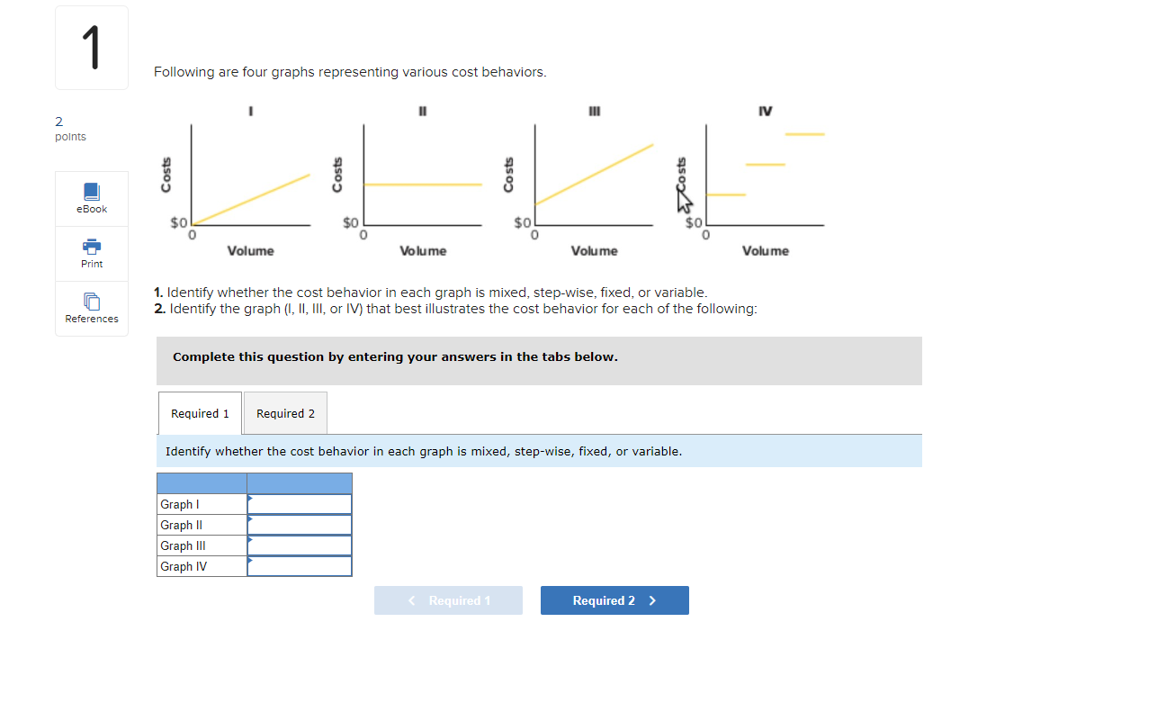Image resolution: width=1157 pixels, height=703 pixels.
Task: Click the Graph I answer field
Action: [299, 504]
